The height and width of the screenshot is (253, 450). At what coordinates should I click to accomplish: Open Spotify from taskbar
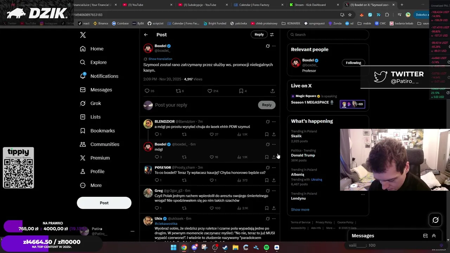266,247
